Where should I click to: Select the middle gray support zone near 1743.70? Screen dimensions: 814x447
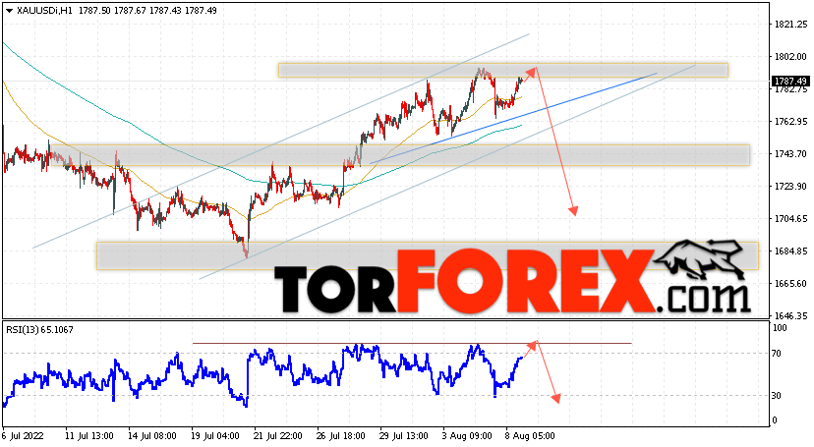[x=400, y=155]
